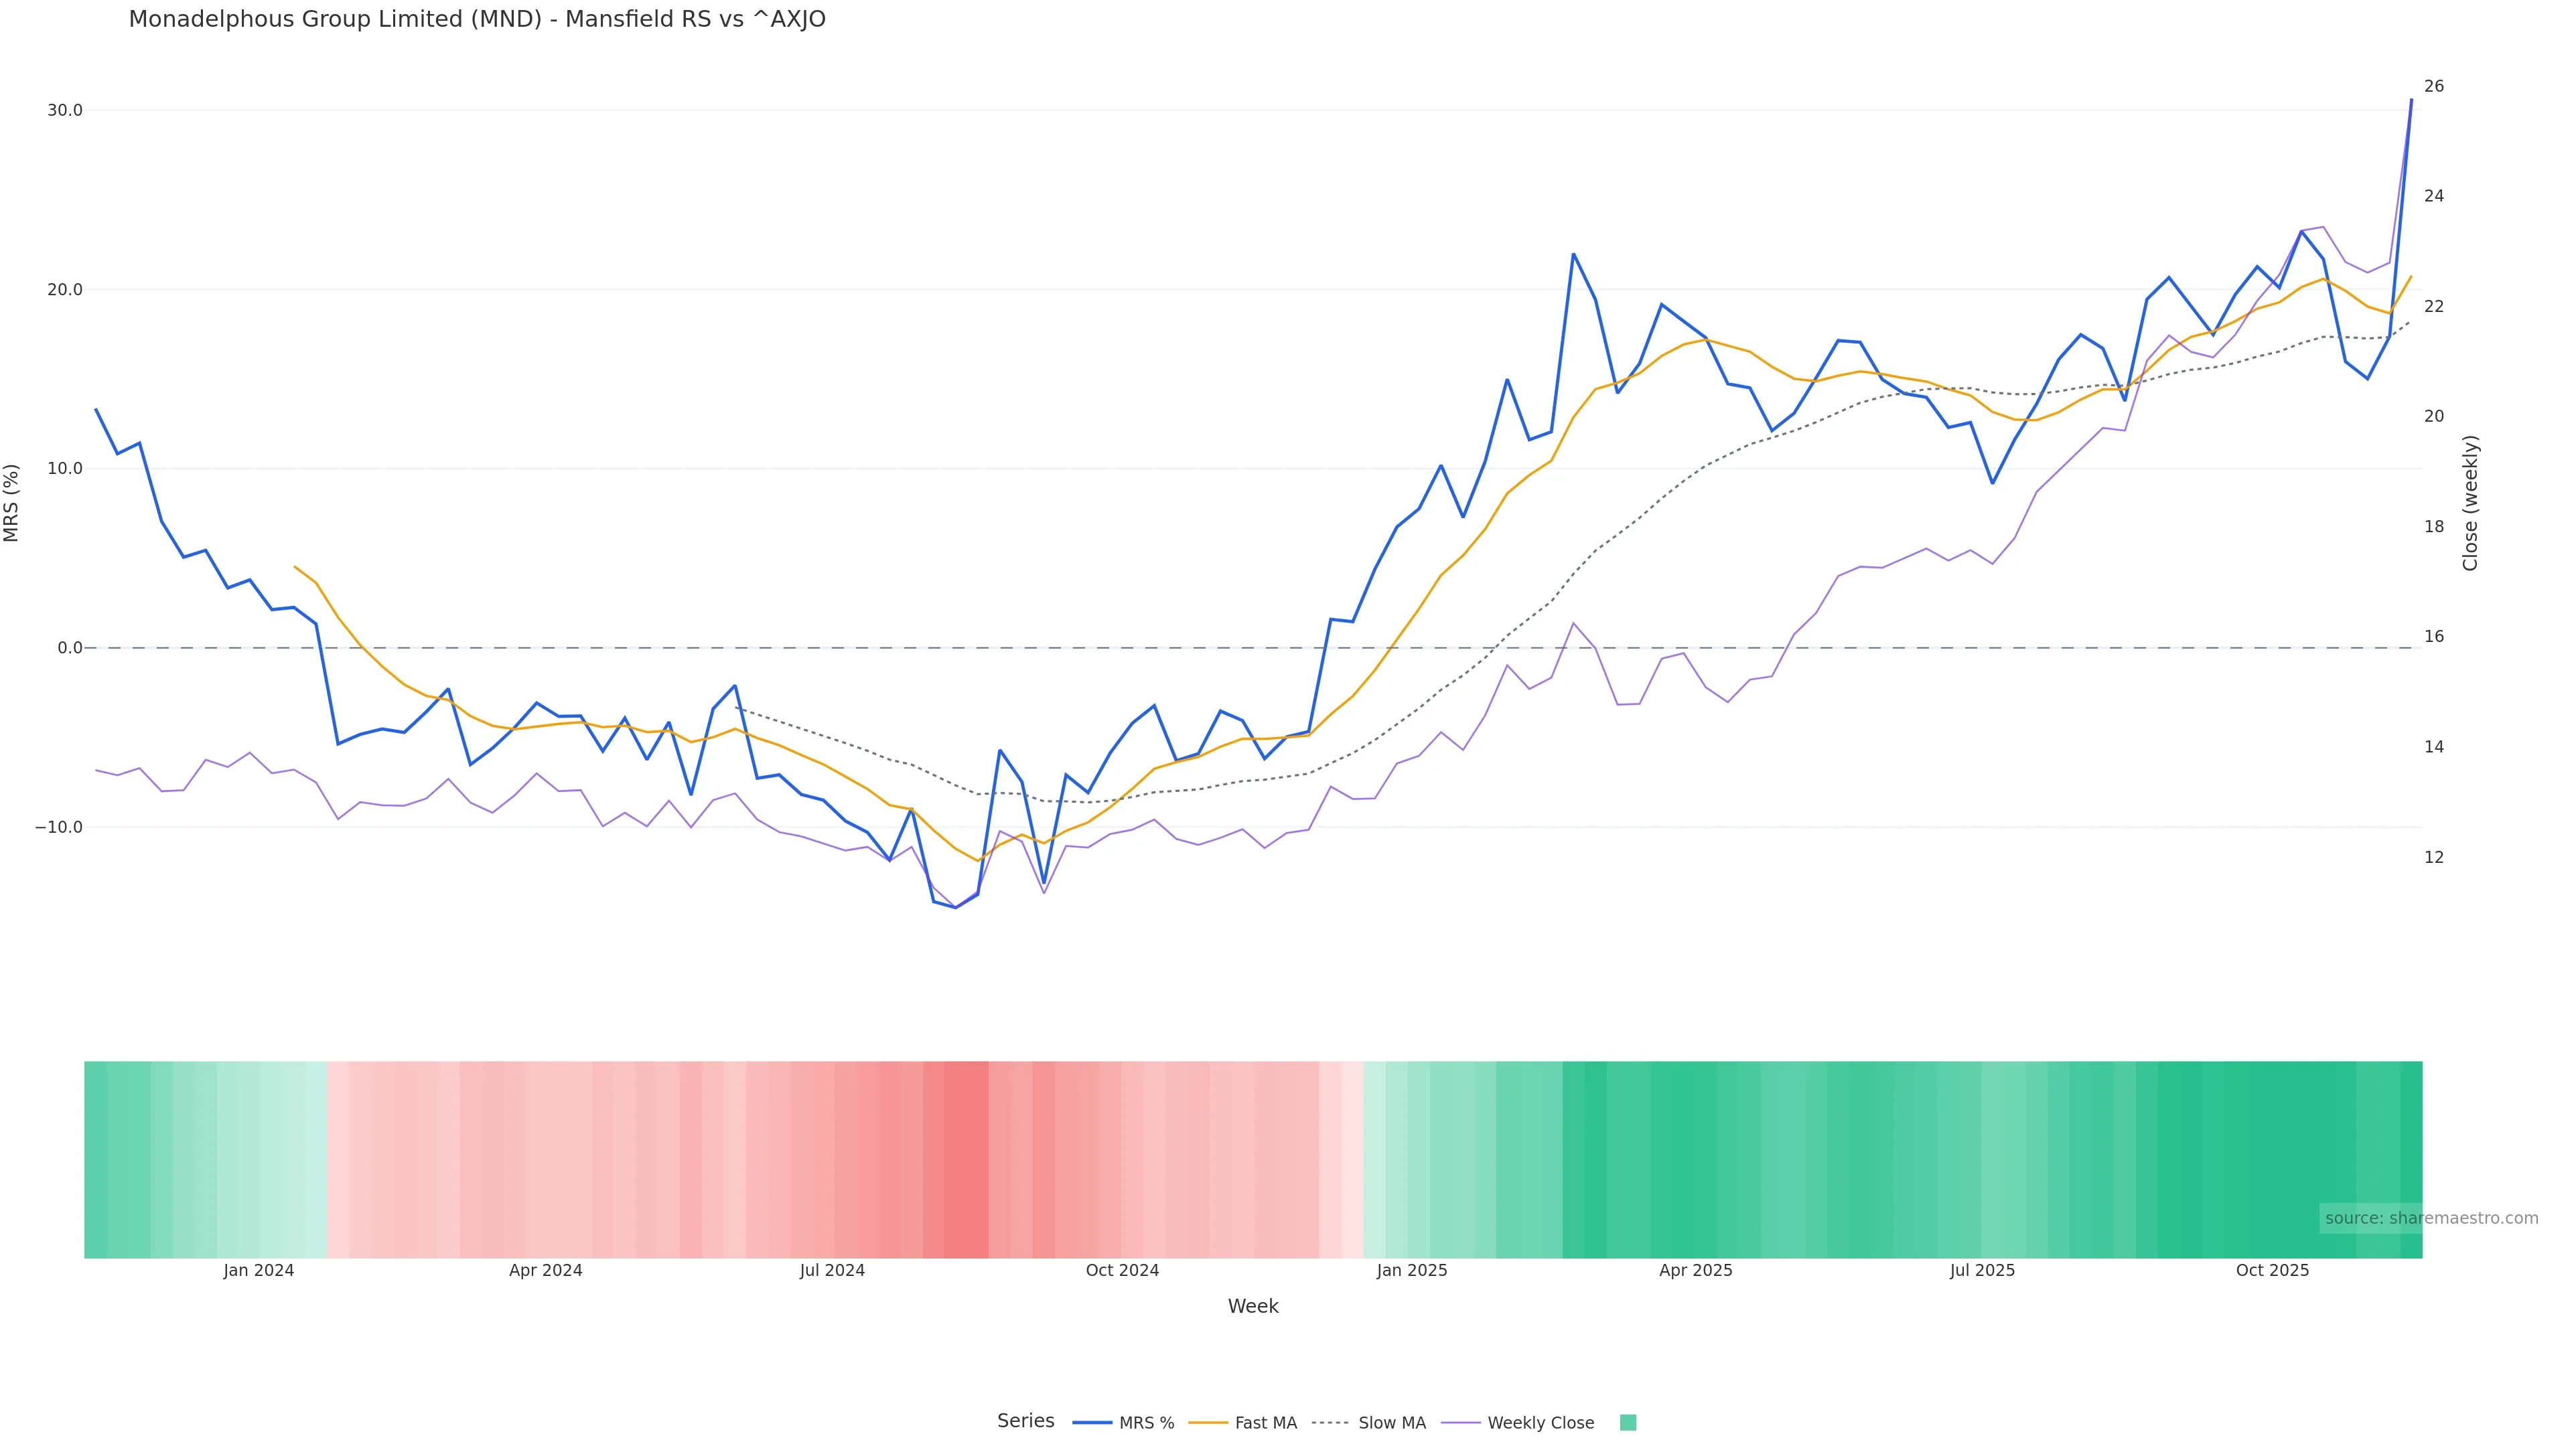2572x1446 pixels.
Task: Click the Series legend title
Action: coord(1025,1421)
